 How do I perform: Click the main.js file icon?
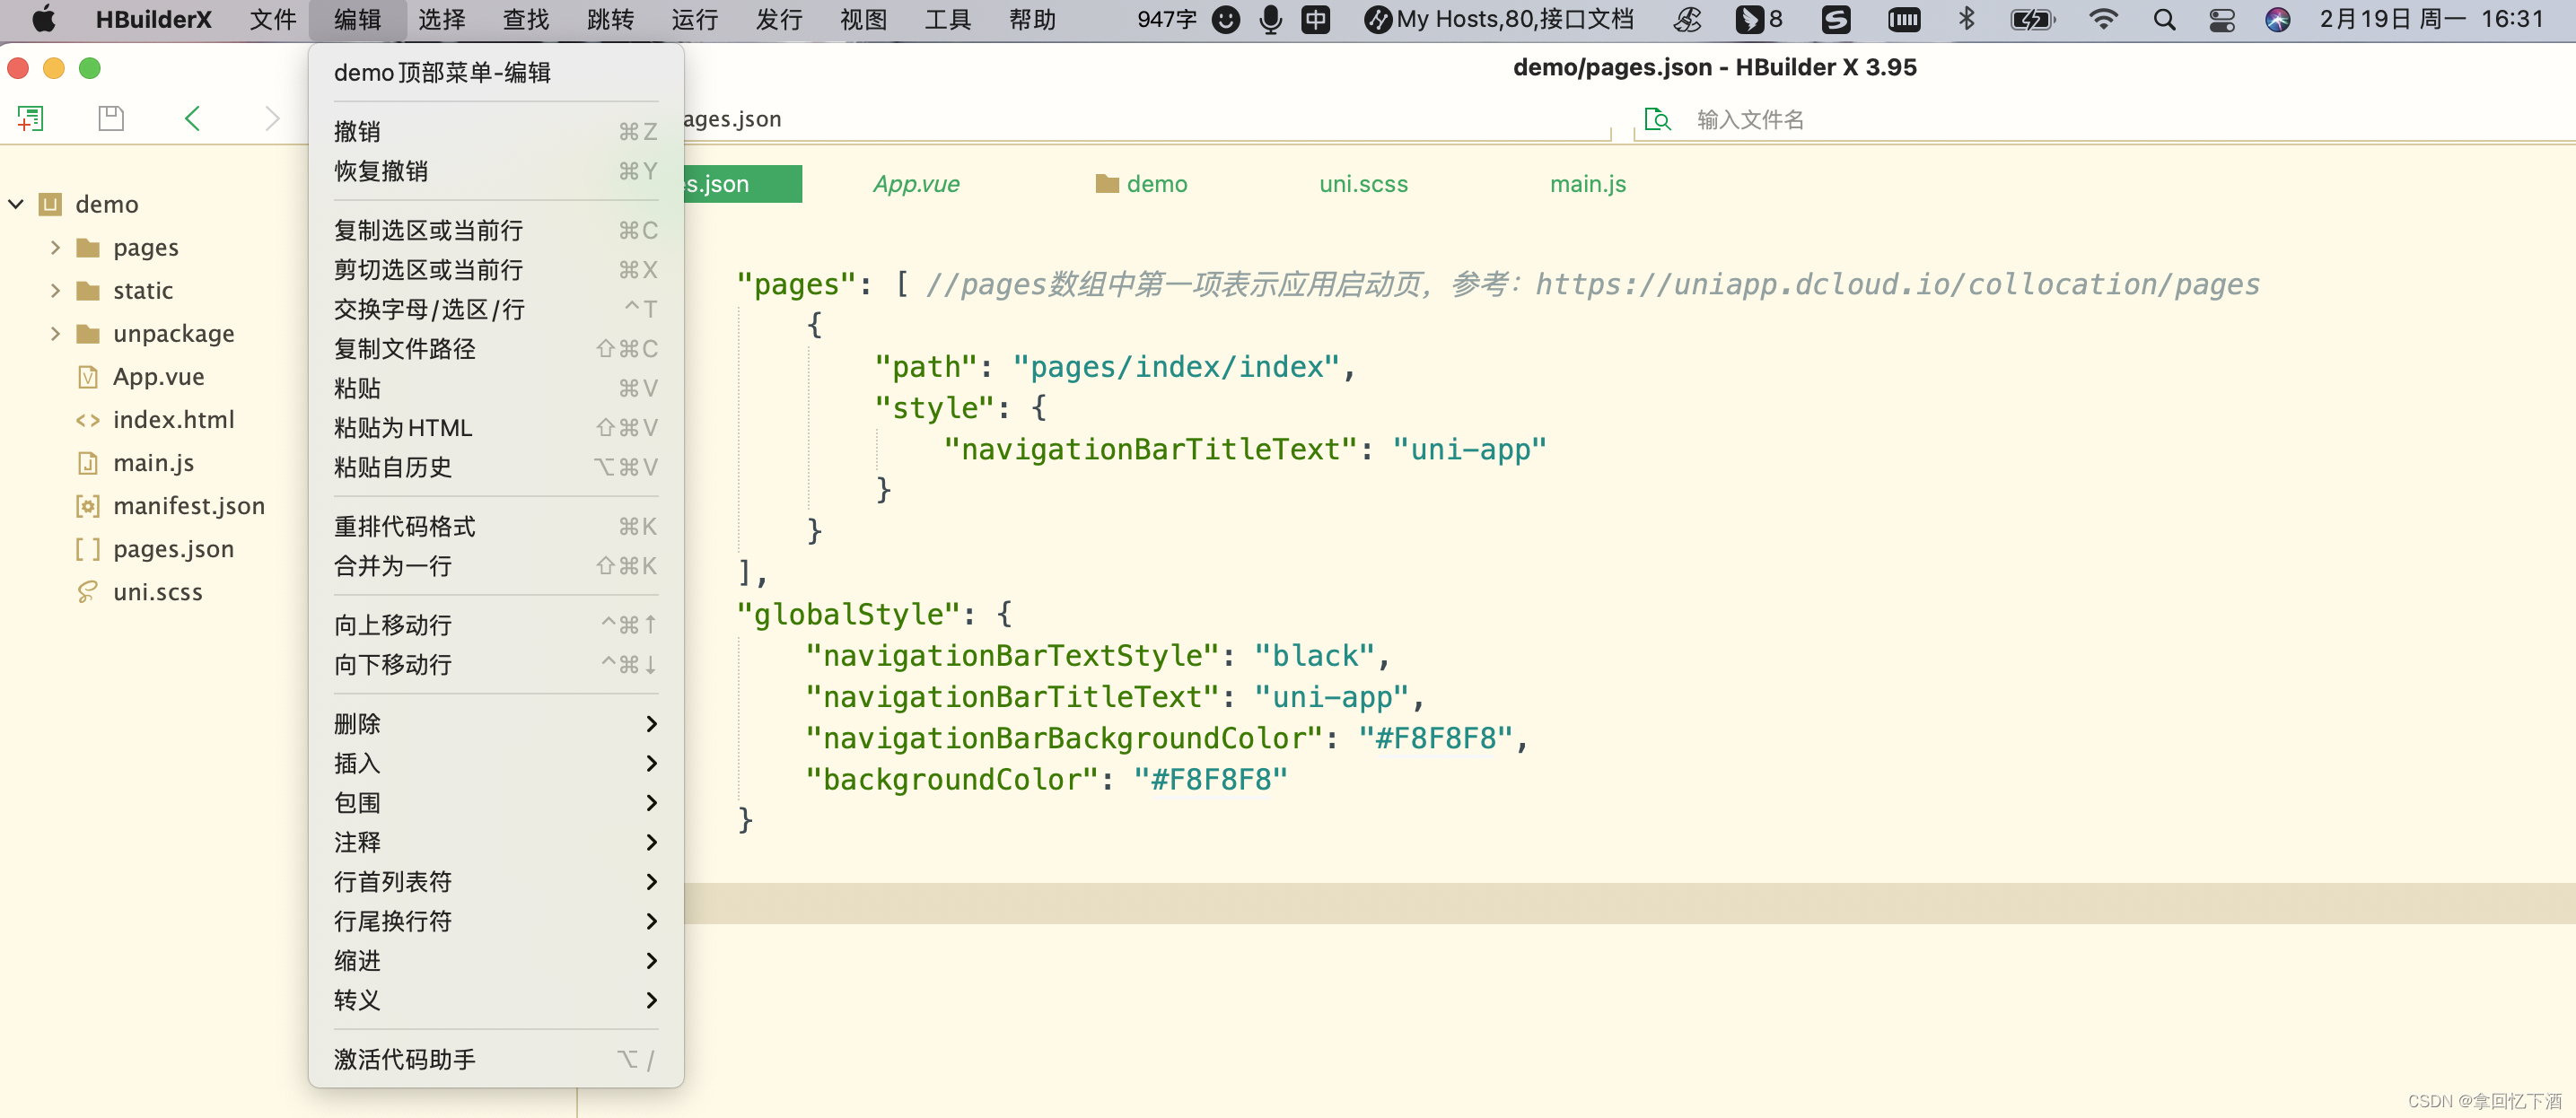pyautogui.click(x=88, y=463)
